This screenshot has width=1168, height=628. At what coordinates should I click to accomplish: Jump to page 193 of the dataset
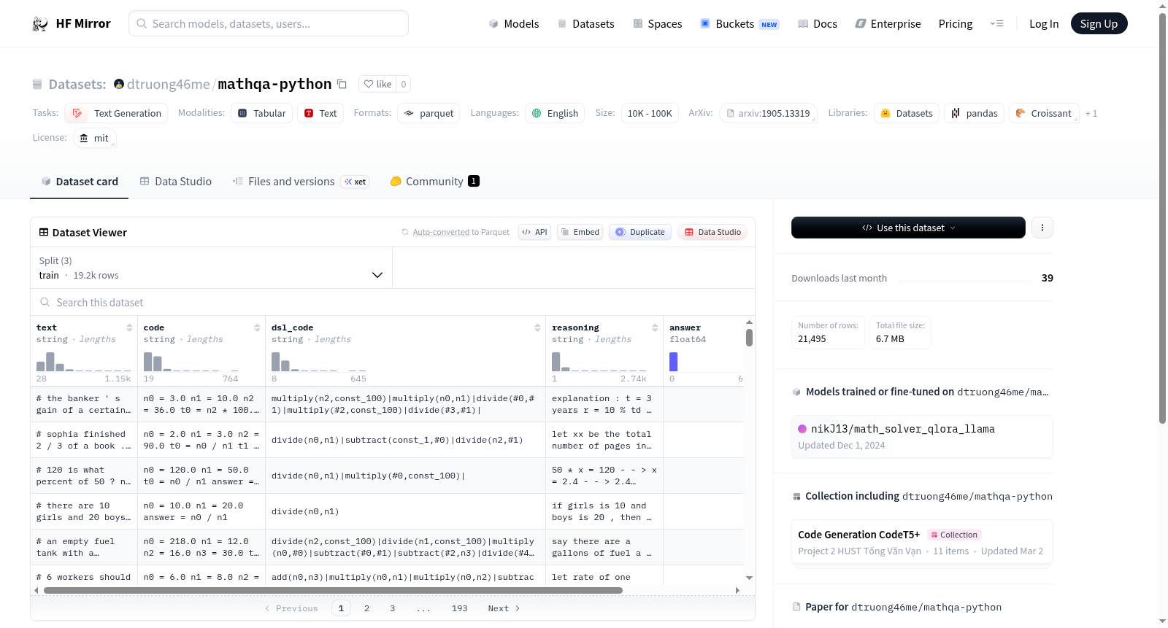point(460,608)
